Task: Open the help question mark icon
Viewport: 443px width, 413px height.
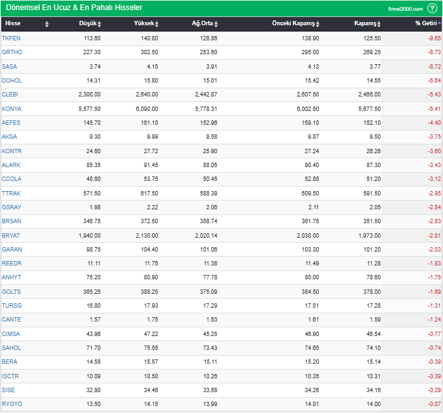Action: tap(432, 8)
